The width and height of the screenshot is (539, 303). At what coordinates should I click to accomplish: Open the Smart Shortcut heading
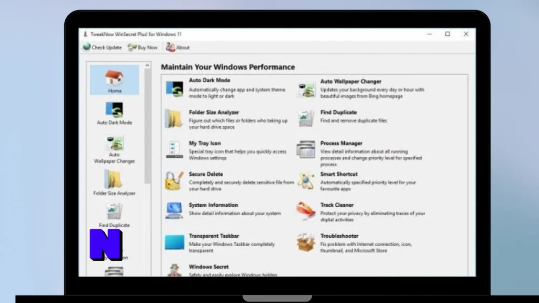point(339,174)
